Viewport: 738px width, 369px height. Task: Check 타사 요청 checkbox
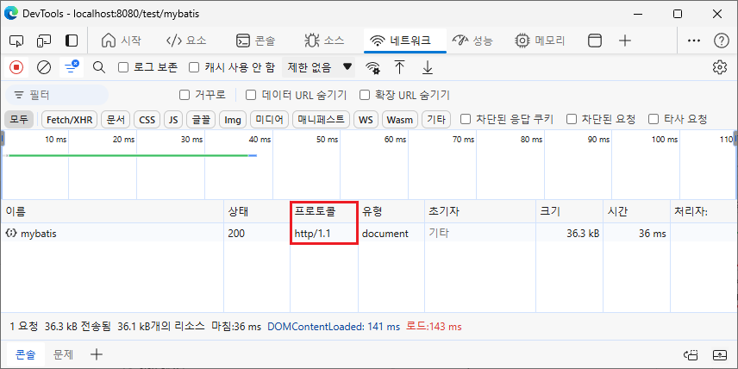654,119
